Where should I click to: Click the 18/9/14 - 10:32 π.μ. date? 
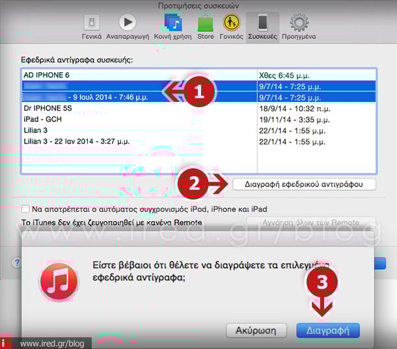pyautogui.click(x=295, y=109)
